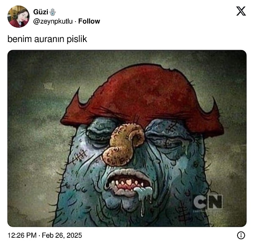Open the attached cartoon image
Screen dimensions: 254x248
pos(127,138)
